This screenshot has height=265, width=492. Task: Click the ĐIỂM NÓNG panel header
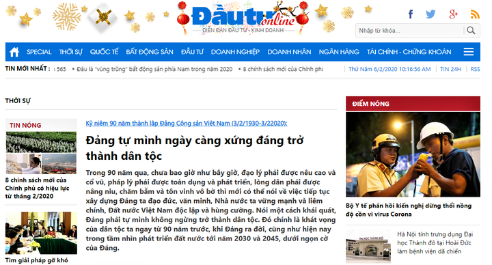(x=413, y=104)
